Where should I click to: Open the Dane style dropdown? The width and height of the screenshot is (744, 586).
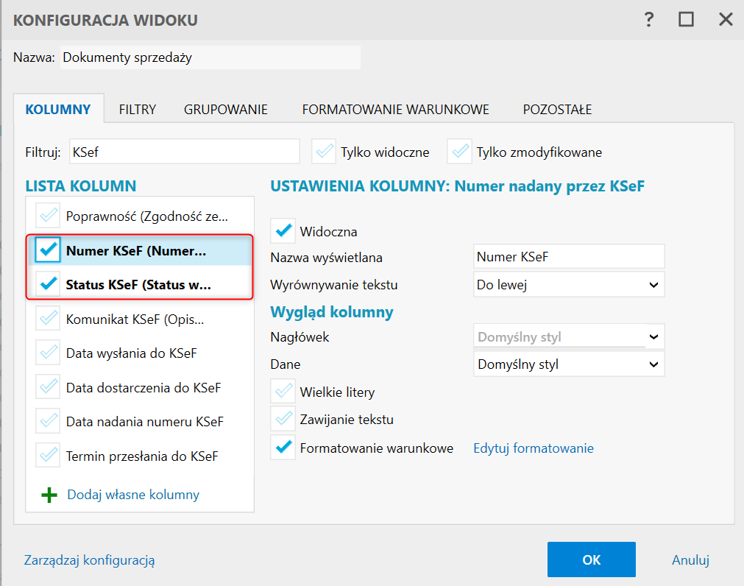pos(568,364)
